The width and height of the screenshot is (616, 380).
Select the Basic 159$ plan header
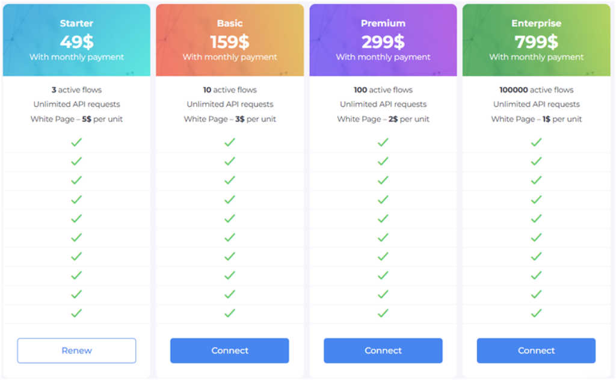pyautogui.click(x=230, y=41)
